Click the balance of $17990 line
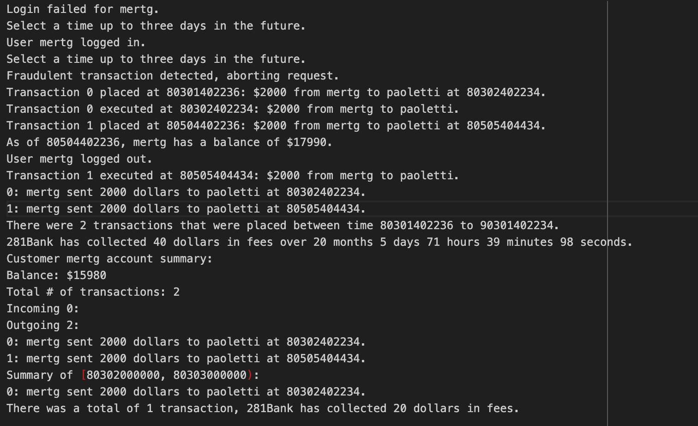Viewport: 698px width, 426px height. click(169, 142)
